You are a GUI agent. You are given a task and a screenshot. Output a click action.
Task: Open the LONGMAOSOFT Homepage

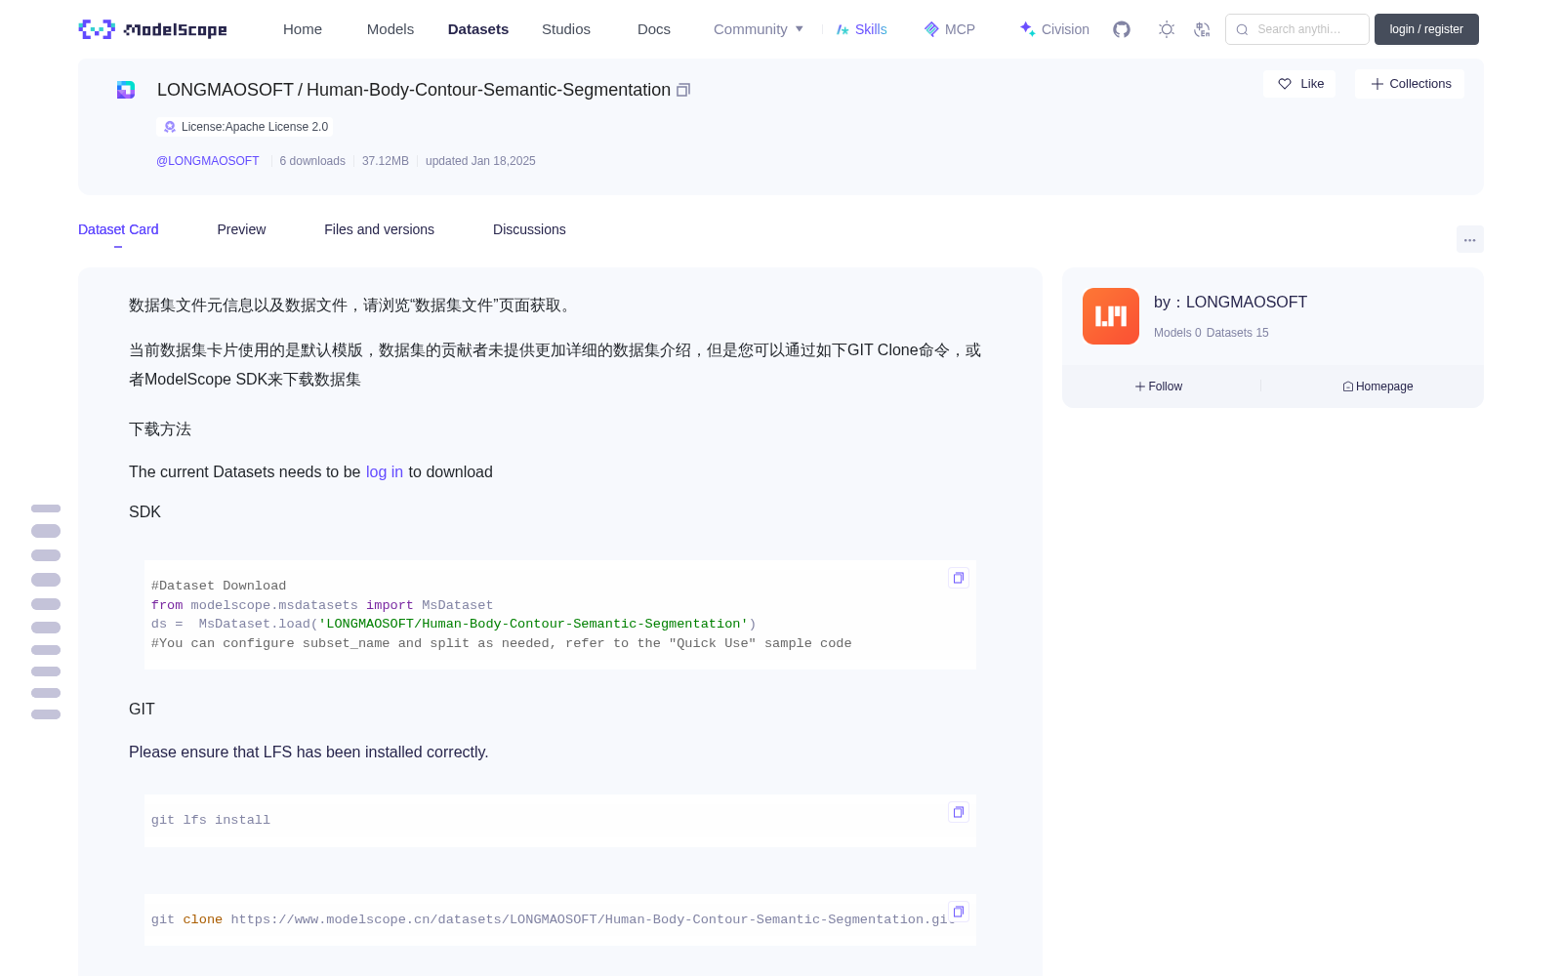click(x=1377, y=386)
